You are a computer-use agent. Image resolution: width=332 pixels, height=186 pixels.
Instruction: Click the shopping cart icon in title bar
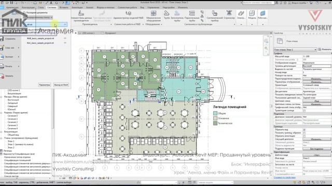[311, 3]
